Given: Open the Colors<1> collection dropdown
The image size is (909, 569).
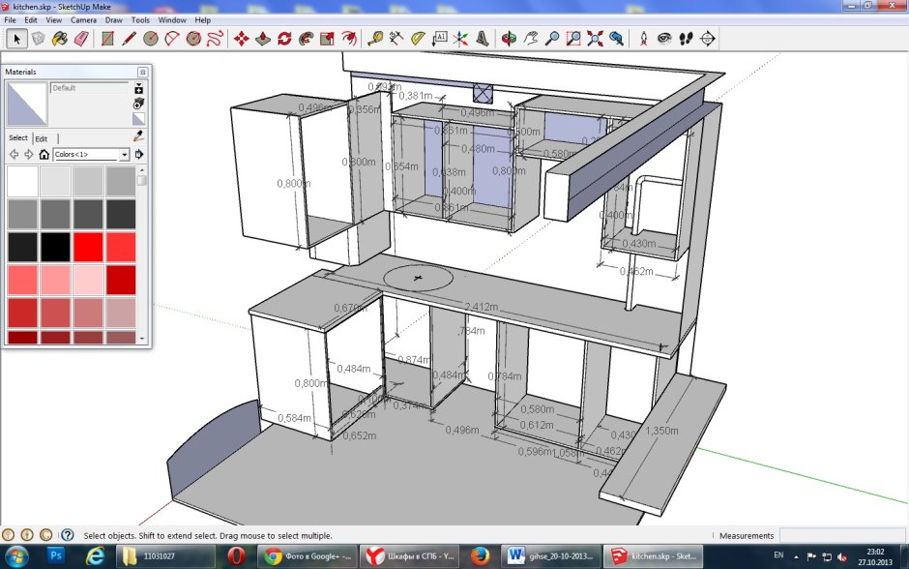Looking at the screenshot, I should pyautogui.click(x=124, y=154).
